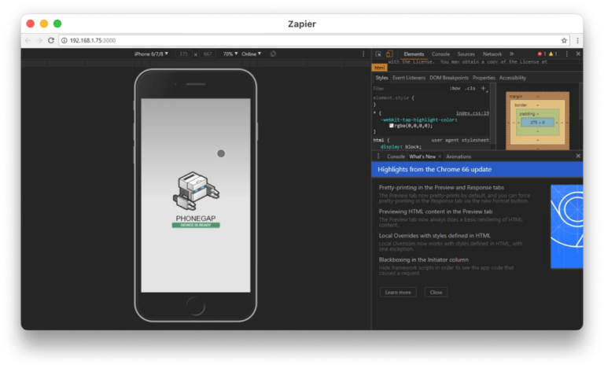
Task: Open the Online throttling dropdown
Action: point(251,54)
